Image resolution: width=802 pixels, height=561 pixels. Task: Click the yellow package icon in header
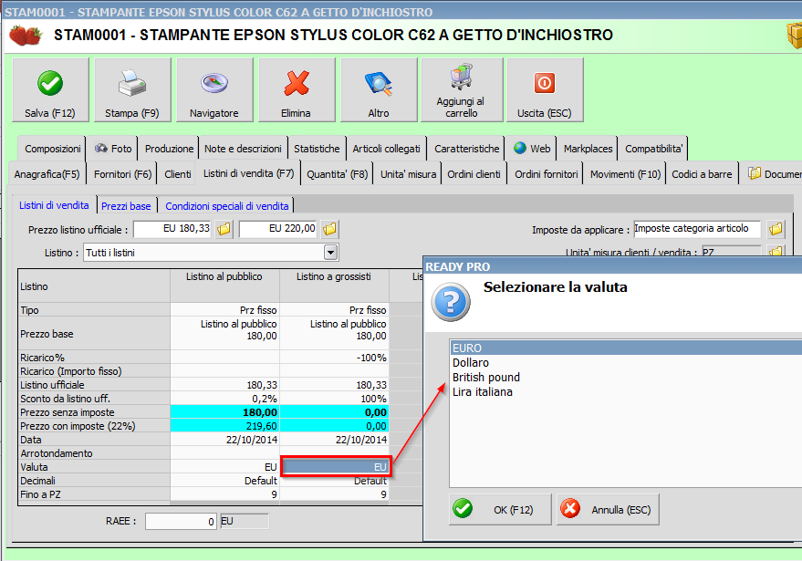[x=795, y=36]
